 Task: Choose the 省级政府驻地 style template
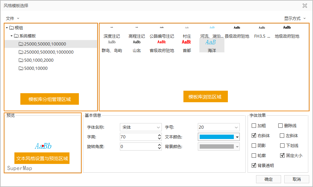(162, 46)
